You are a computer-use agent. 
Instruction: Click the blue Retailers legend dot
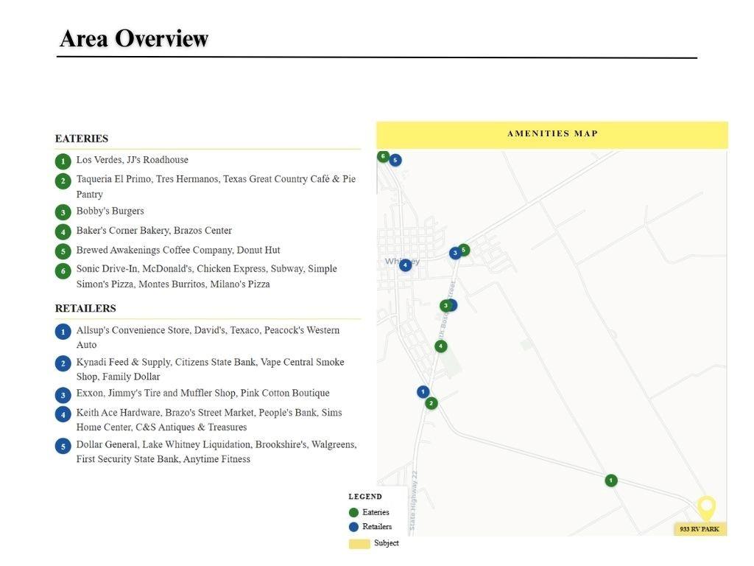pyautogui.click(x=354, y=527)
